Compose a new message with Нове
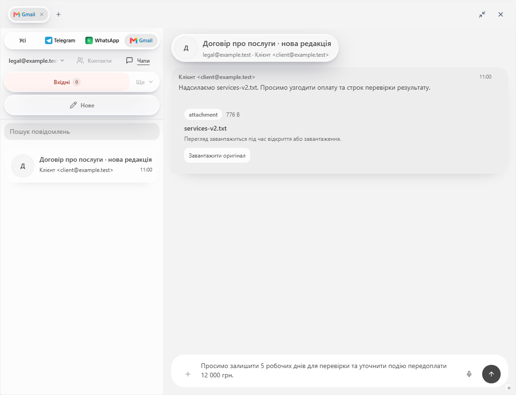516x395 pixels. click(82, 105)
